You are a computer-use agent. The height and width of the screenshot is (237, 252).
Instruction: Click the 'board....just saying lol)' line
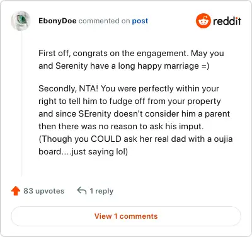coord(83,151)
